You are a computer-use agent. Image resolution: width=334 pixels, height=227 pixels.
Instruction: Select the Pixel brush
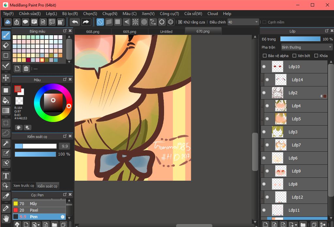(39, 210)
